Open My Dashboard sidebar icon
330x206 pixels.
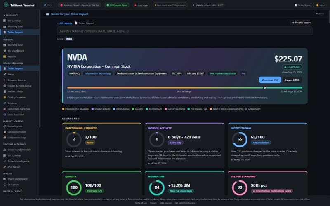(x=5, y=51)
